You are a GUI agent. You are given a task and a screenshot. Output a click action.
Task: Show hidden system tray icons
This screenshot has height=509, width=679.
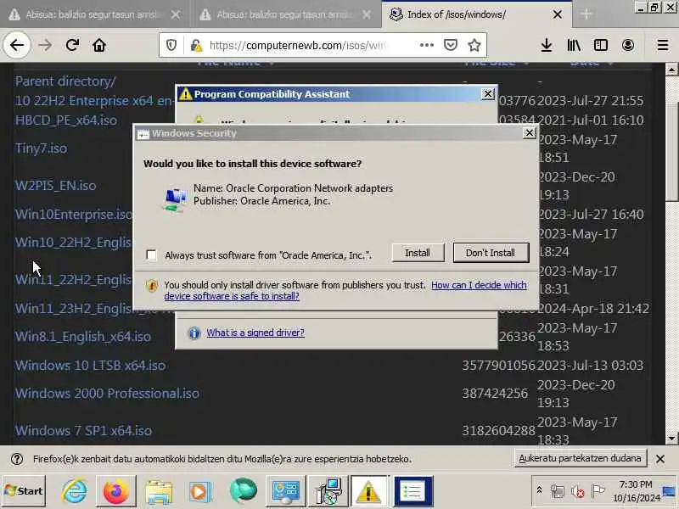click(539, 490)
